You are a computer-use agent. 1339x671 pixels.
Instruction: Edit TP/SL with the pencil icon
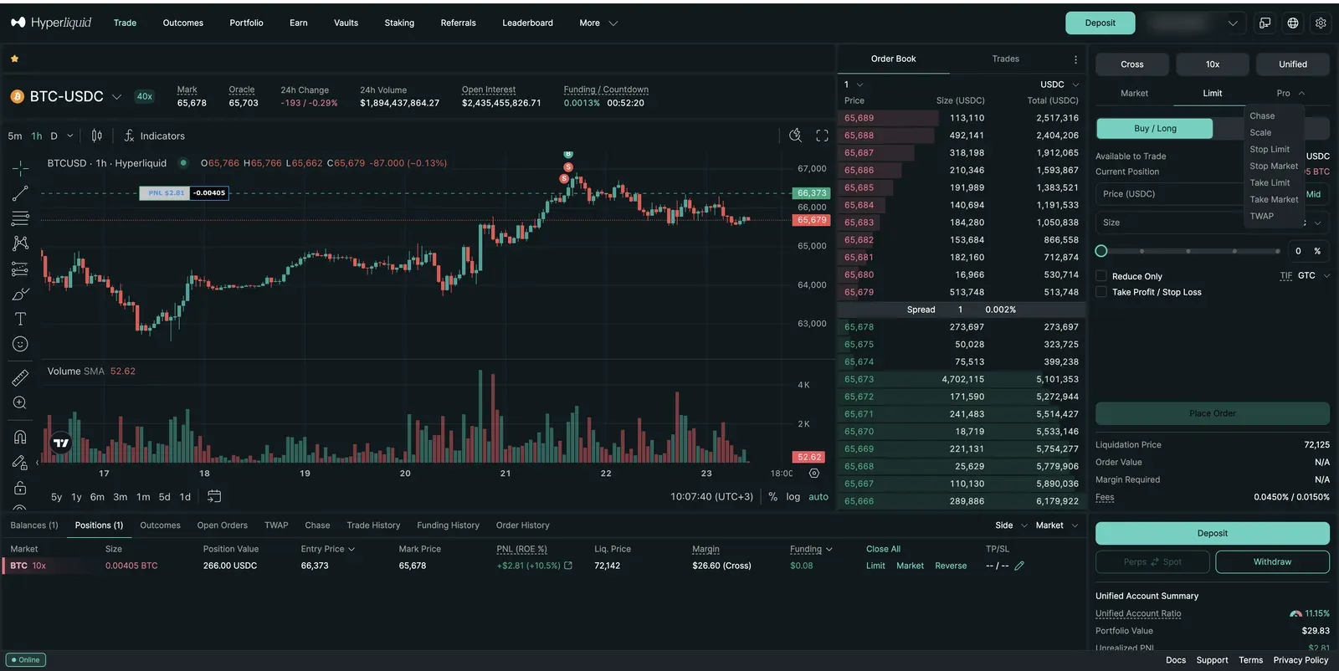pyautogui.click(x=1019, y=566)
